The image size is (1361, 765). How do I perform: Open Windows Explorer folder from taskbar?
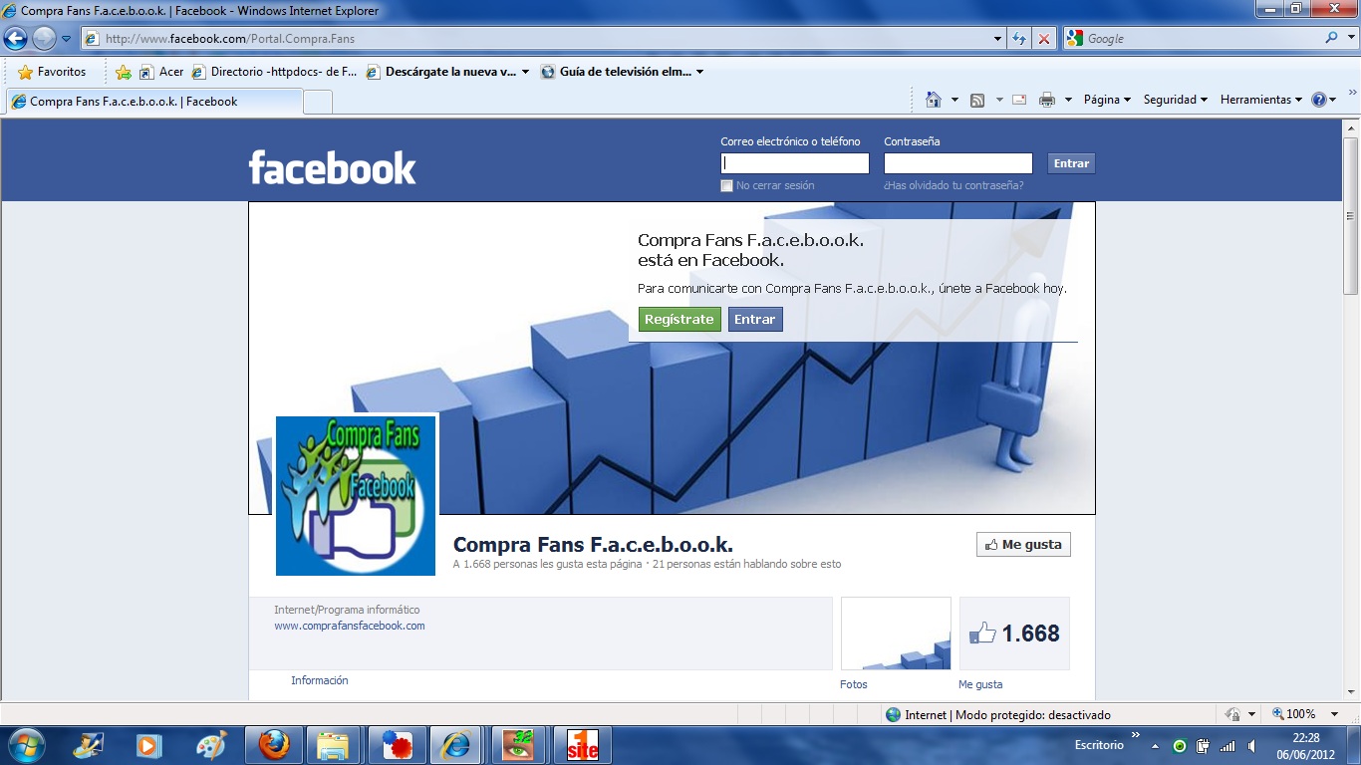[332, 745]
